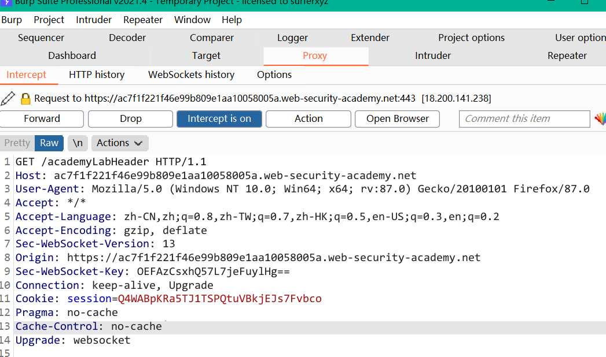Toggle the \n non-printing characters button
The image size is (606, 357).
point(78,143)
